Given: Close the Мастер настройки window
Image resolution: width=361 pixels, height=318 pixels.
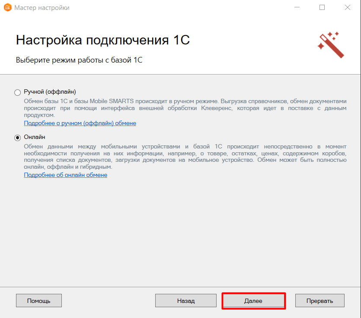Looking at the screenshot, I should (348, 7).
